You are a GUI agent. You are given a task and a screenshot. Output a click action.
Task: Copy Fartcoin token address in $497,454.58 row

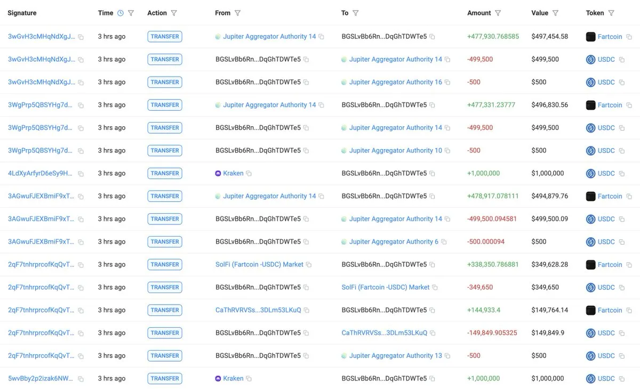(629, 37)
